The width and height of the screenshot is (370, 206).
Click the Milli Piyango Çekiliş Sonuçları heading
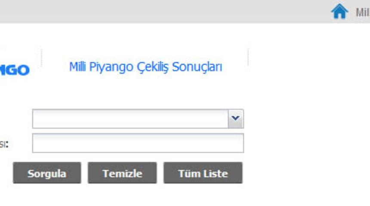click(145, 67)
